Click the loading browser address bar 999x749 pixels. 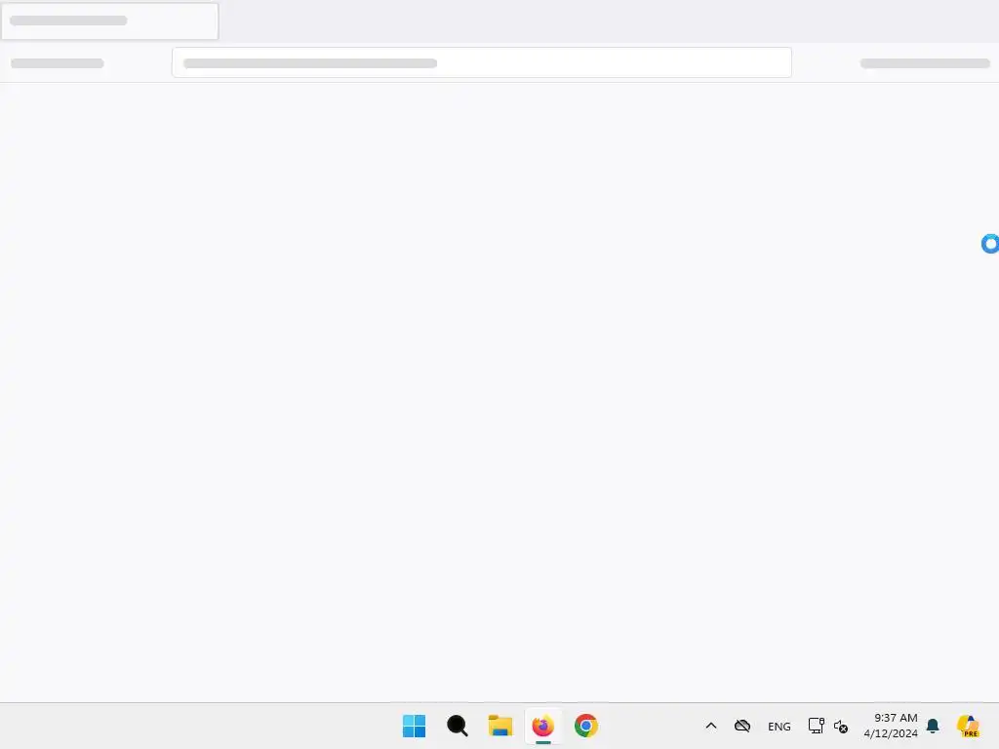[482, 62]
